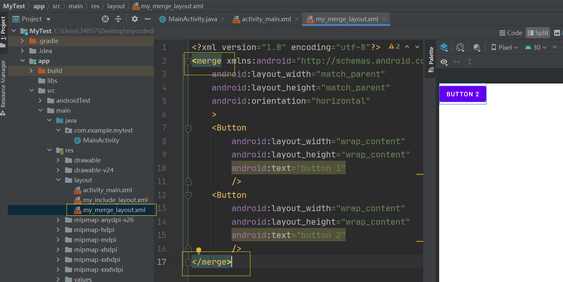Image resolution: width=563 pixels, height=282 pixels.
Task: Open Project panel settings gear
Action: pyautogui.click(x=134, y=19)
